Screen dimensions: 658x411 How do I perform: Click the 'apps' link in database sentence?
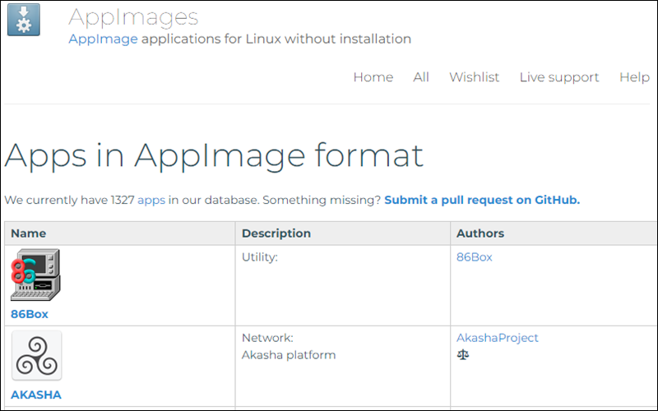pos(151,200)
